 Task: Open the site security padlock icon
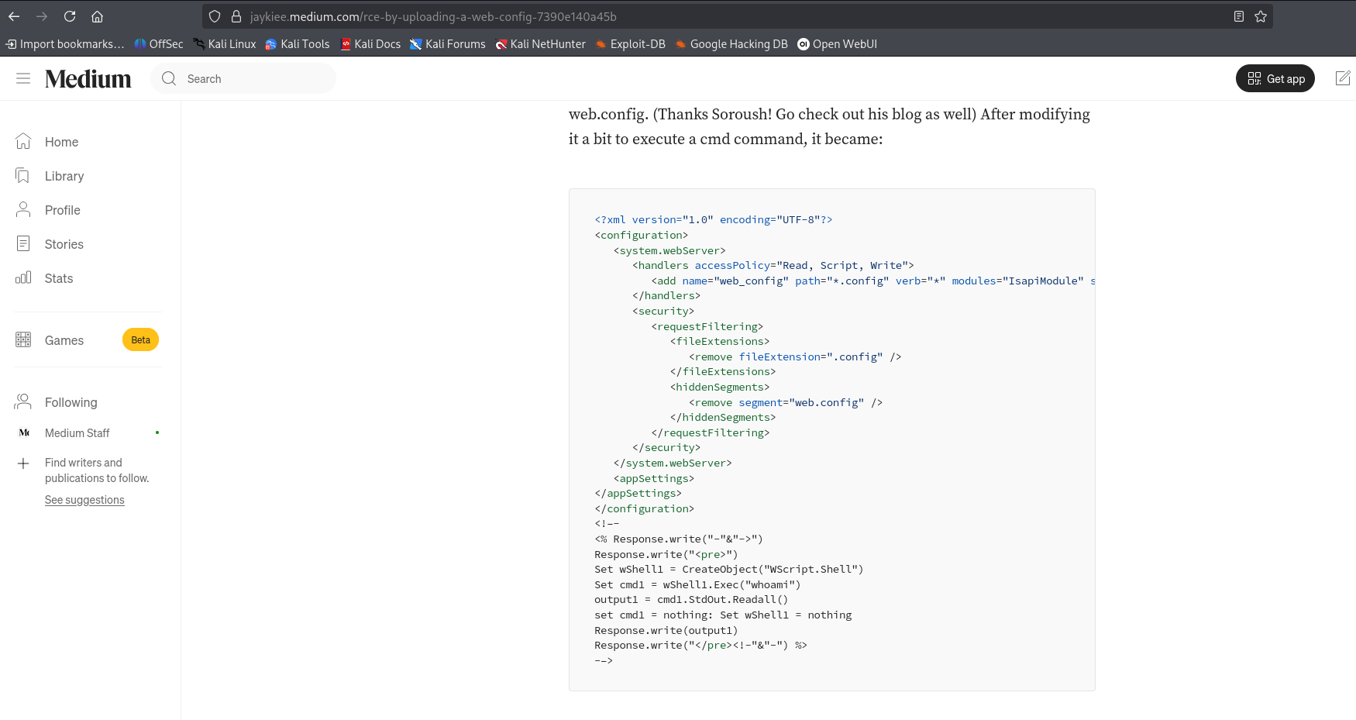(236, 16)
